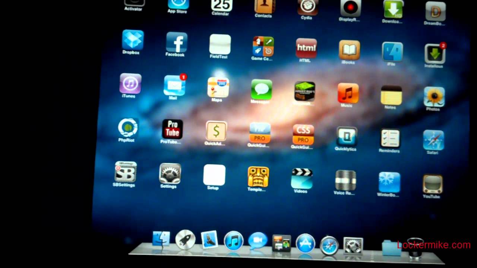Click the App Store icon in the dock

click(306, 243)
